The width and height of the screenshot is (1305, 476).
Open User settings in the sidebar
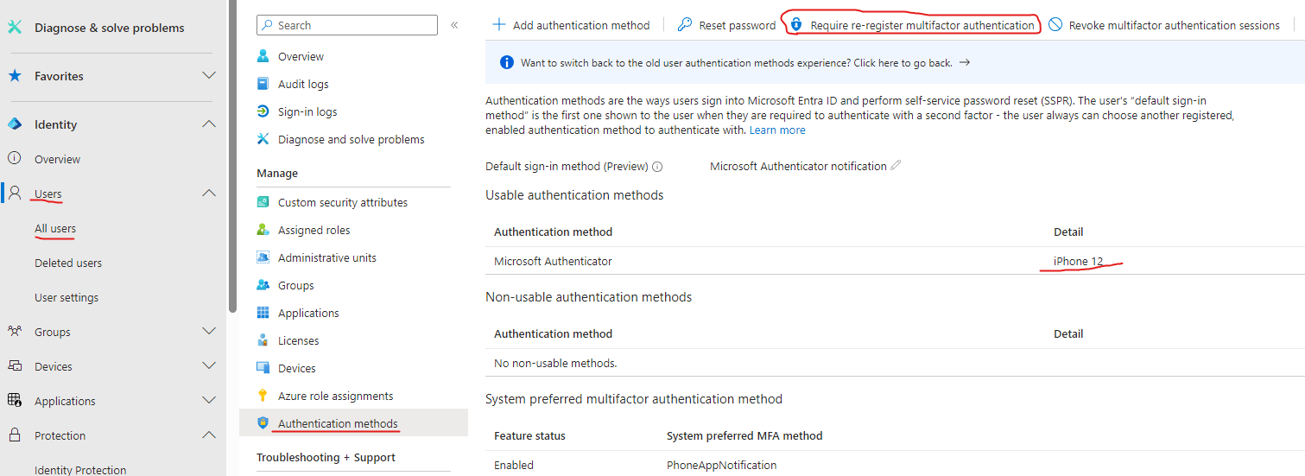67,297
